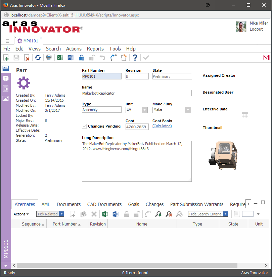
Task: Open the Reports menu
Action: (95, 49)
